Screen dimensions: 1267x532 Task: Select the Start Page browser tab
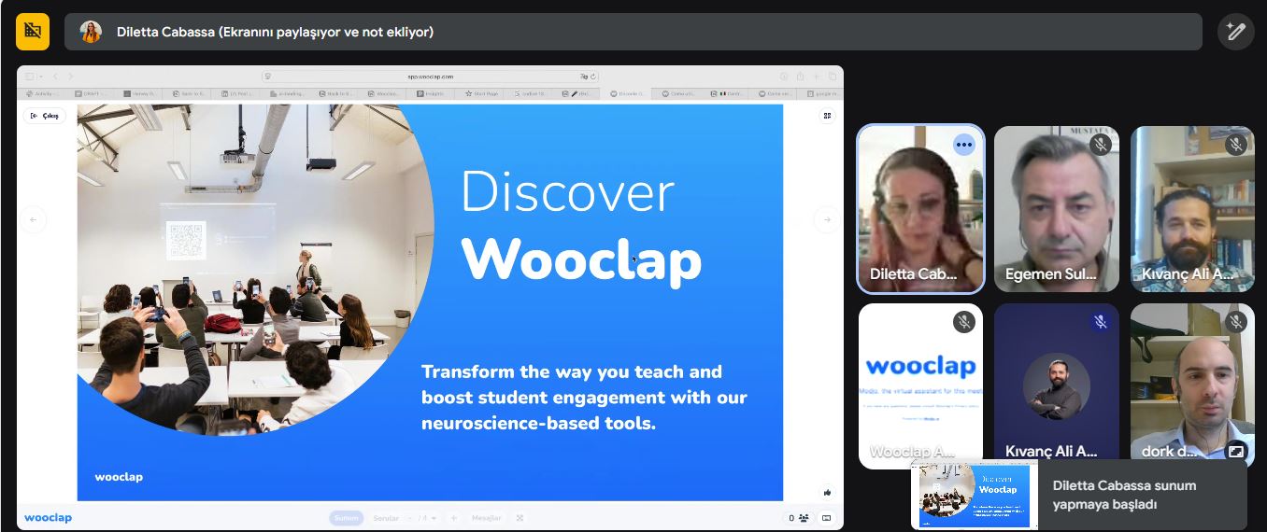[x=482, y=93]
